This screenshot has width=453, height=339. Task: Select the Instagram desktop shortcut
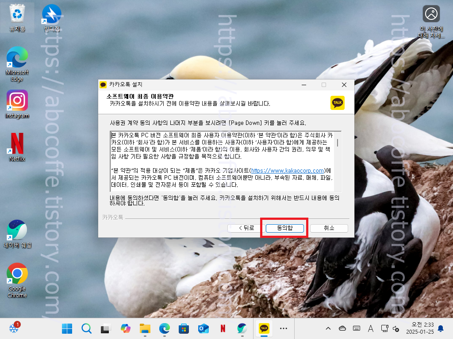click(x=17, y=104)
